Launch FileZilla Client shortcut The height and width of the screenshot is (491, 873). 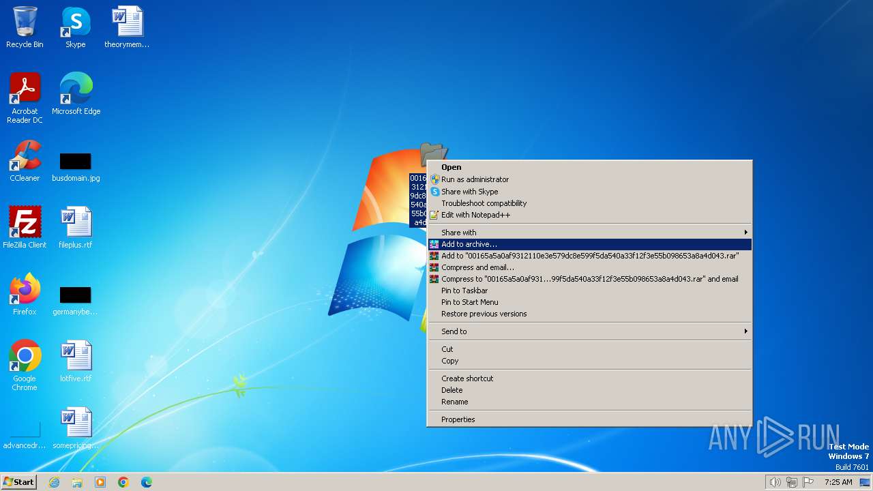coord(25,227)
